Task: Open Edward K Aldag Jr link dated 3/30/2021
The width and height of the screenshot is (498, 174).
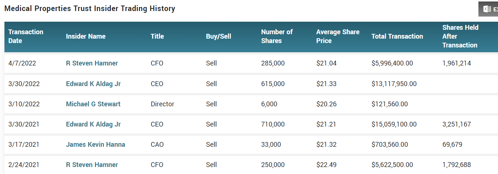Action: [93, 124]
